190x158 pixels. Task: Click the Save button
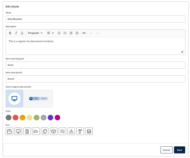pyautogui.click(x=180, y=150)
